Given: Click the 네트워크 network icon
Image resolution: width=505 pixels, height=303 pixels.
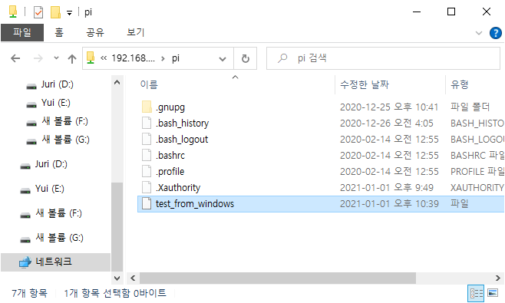Looking at the screenshot, I should pos(25,262).
